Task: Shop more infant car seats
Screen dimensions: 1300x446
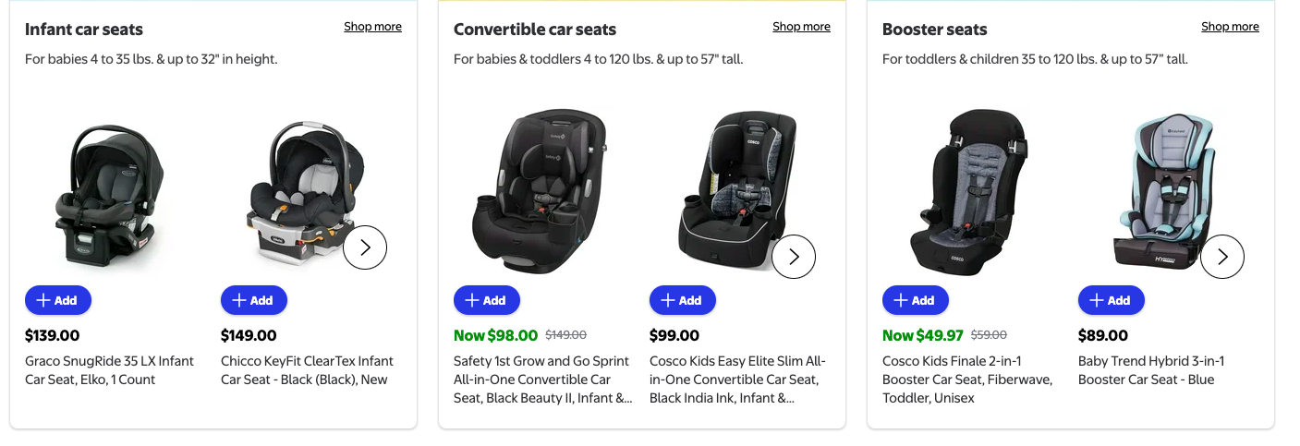Action: click(x=372, y=27)
